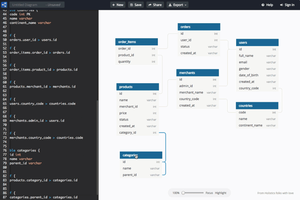
Task: Open the Export dropdown chevron
Action: 185,5
